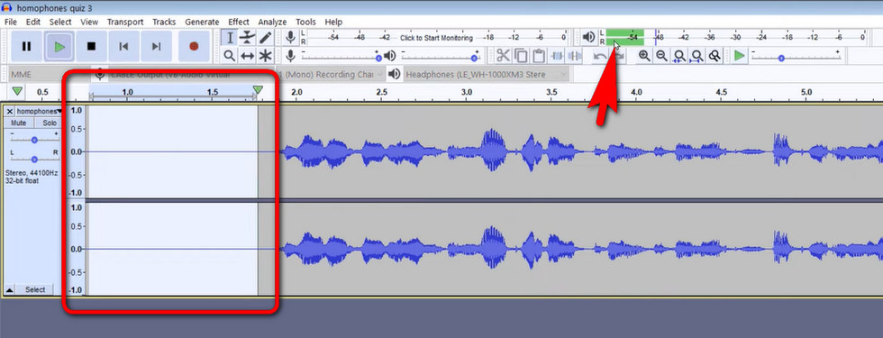Mute the homophones track
Image resolution: width=883 pixels, height=338 pixels.
pyautogui.click(x=19, y=123)
